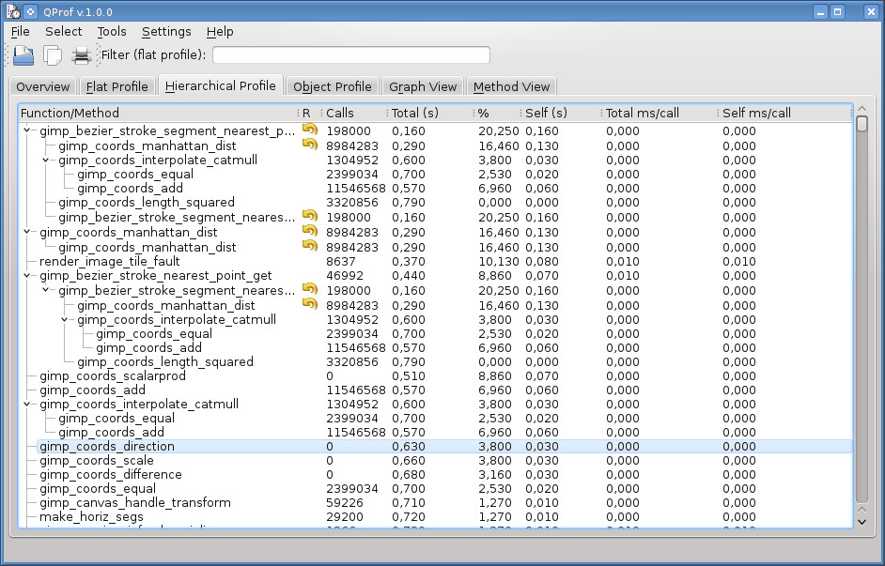Click the scrollbar down arrow at bottom
The height and width of the screenshot is (566, 885).
(862, 522)
